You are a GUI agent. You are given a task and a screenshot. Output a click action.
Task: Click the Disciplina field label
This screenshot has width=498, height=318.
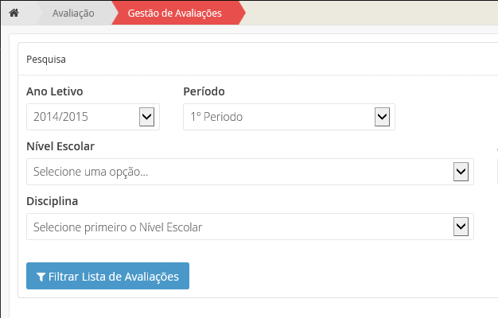pos(53,201)
